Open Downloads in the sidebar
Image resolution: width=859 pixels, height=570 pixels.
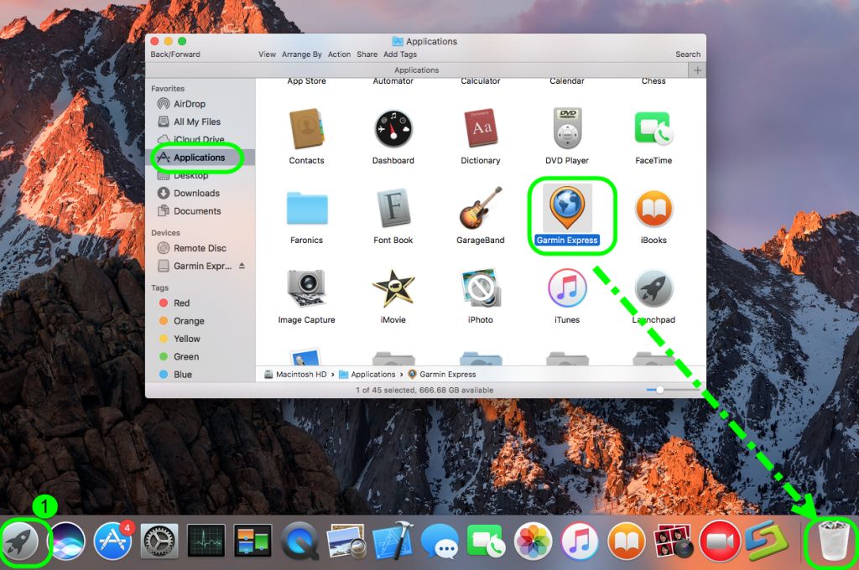pyautogui.click(x=196, y=194)
